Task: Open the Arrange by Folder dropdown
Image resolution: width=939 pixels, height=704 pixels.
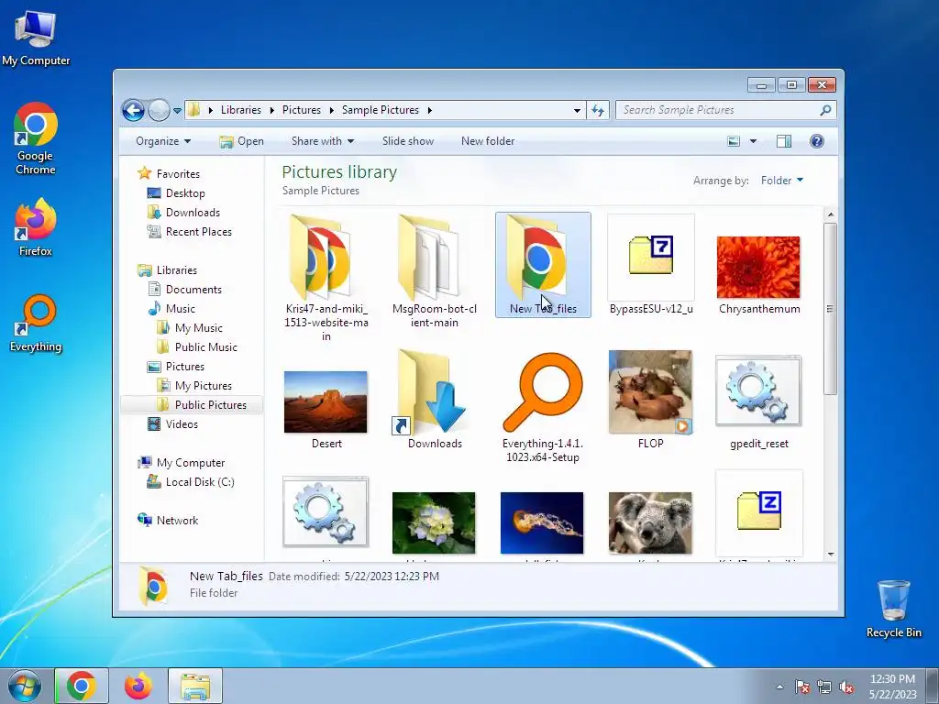Action: coord(782,181)
